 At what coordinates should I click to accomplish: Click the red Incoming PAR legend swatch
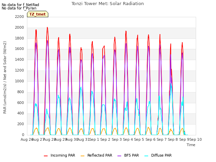point(46,156)
